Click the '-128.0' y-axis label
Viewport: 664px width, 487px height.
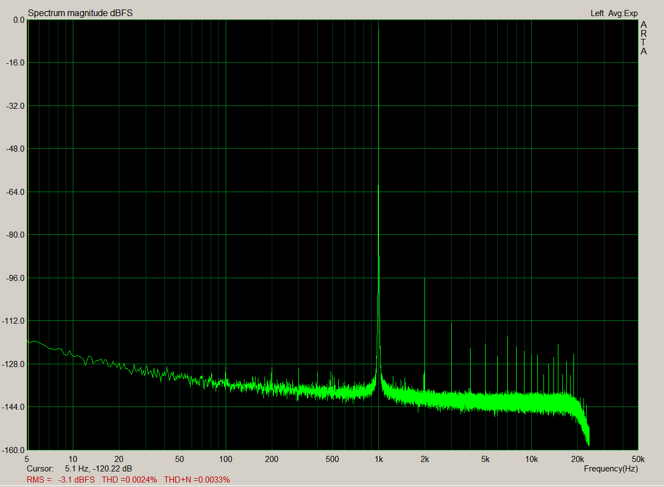[x=13, y=364]
